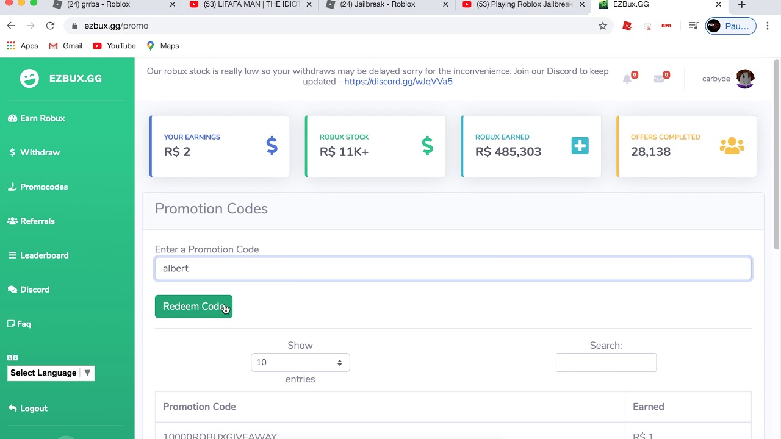The height and width of the screenshot is (439, 781).
Task: Bookmark this page with star icon
Action: tap(603, 26)
